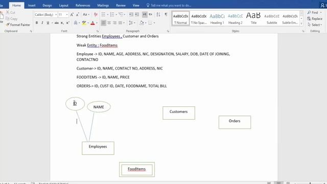
Task: Set right-to-left text direction
Action: click(x=150, y=14)
